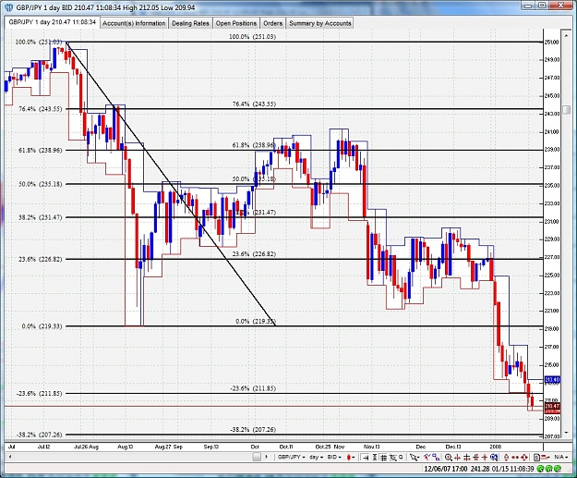Click the application icon in title bar
Image resolution: width=577 pixels, height=478 pixels.
point(9,7)
